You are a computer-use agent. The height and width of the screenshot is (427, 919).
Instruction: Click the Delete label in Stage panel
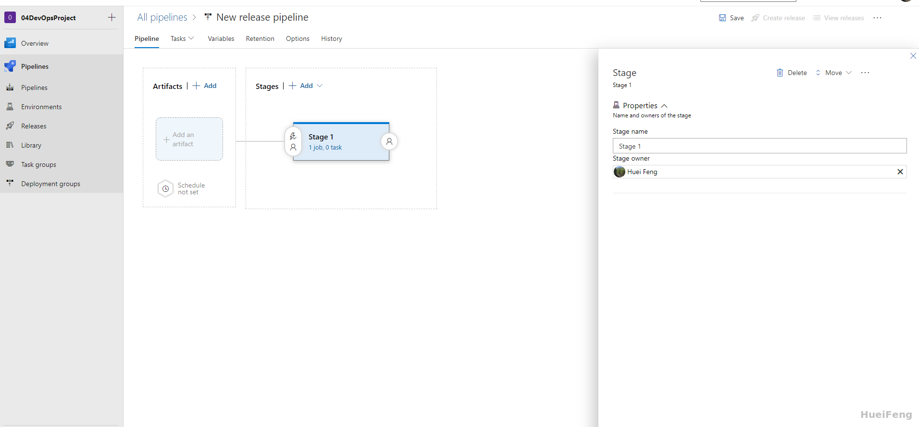tap(797, 73)
